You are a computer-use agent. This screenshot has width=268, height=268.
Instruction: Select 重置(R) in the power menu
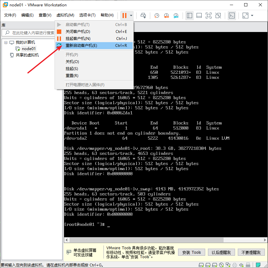94,76
